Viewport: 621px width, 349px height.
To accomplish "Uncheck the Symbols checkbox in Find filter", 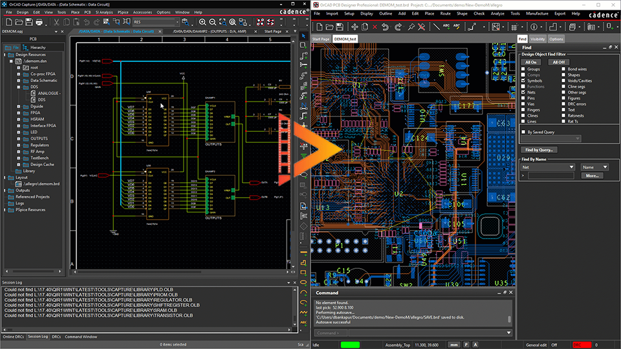I will [523, 81].
